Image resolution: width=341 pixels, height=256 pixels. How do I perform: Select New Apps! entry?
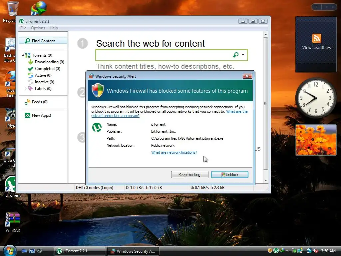click(41, 115)
